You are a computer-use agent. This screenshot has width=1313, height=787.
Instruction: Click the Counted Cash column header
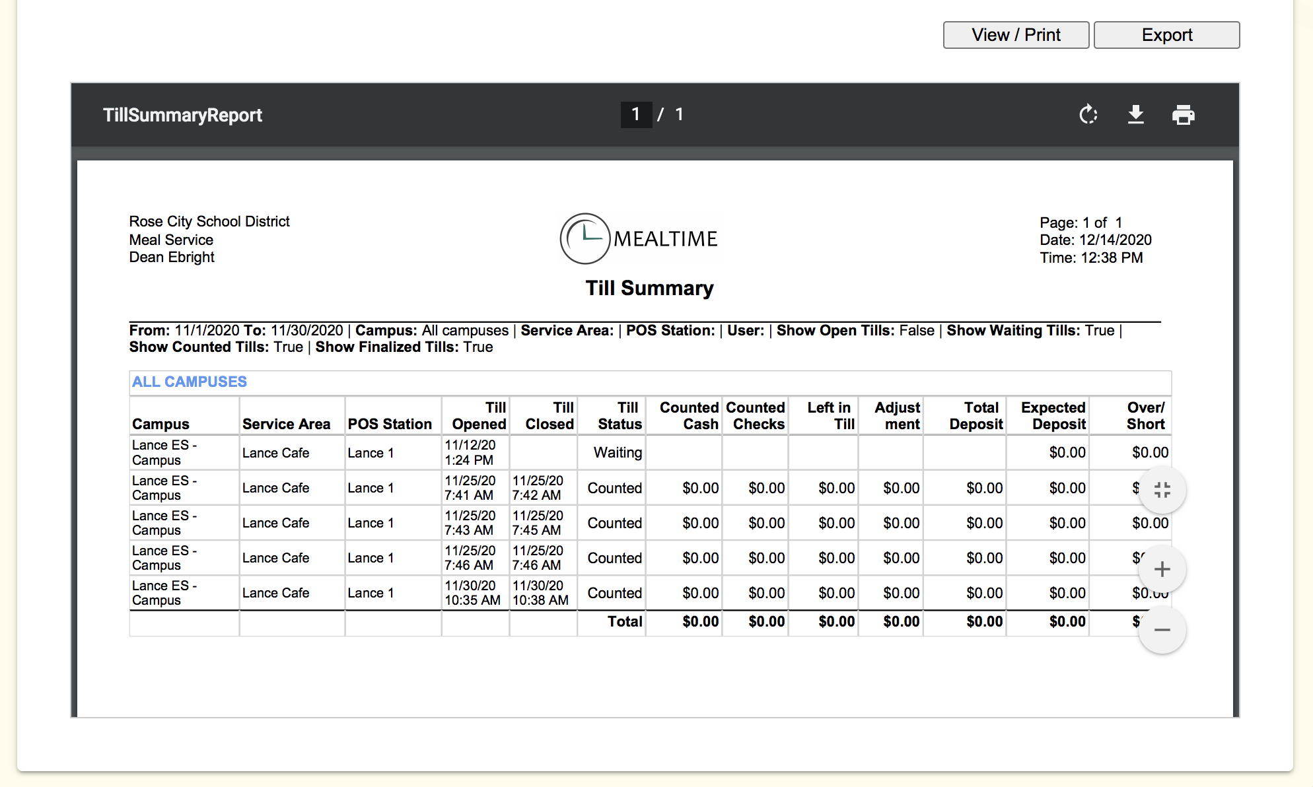tap(689, 416)
